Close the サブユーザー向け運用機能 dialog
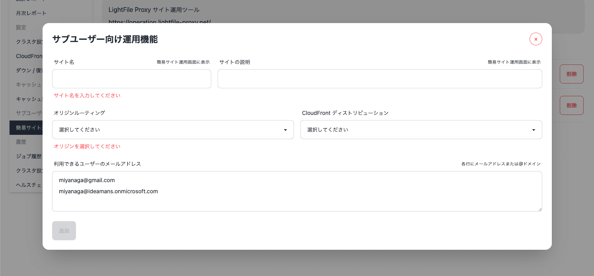The height and width of the screenshot is (276, 594). tap(536, 39)
